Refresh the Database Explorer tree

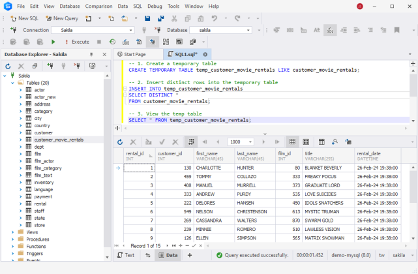[x=8, y=66]
